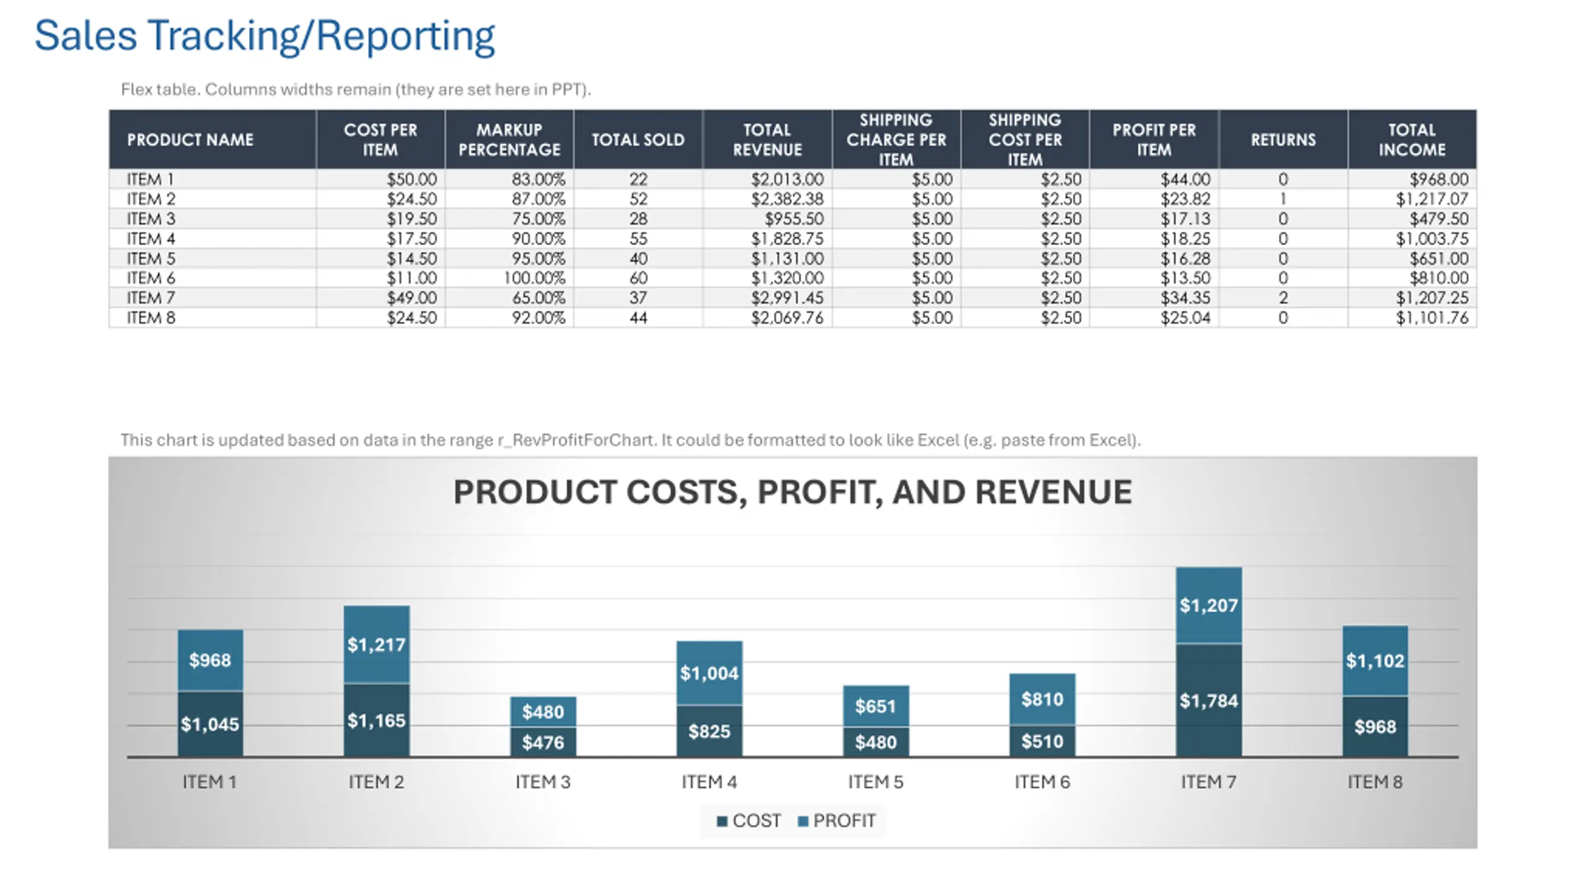
Task: Click the chart title PRODUCT COSTS, PROFIT, AND REVENUE
Action: pyautogui.click(x=792, y=492)
